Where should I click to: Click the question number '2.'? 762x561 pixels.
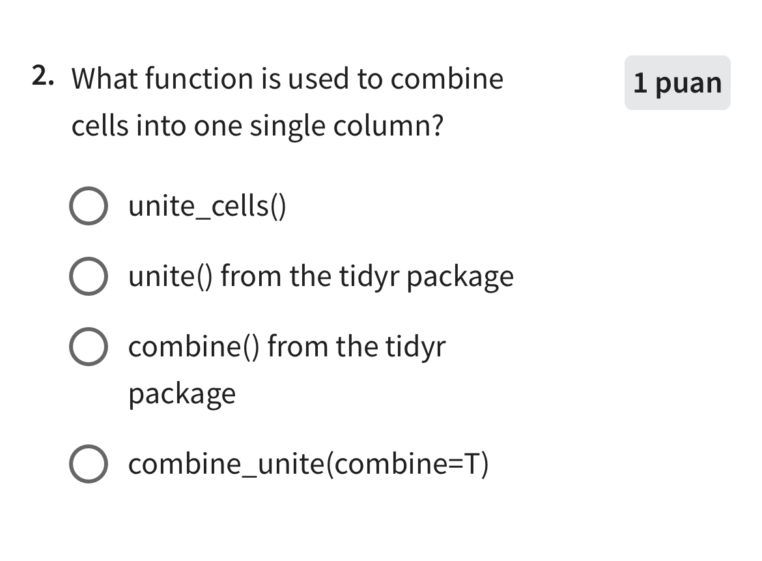43,78
